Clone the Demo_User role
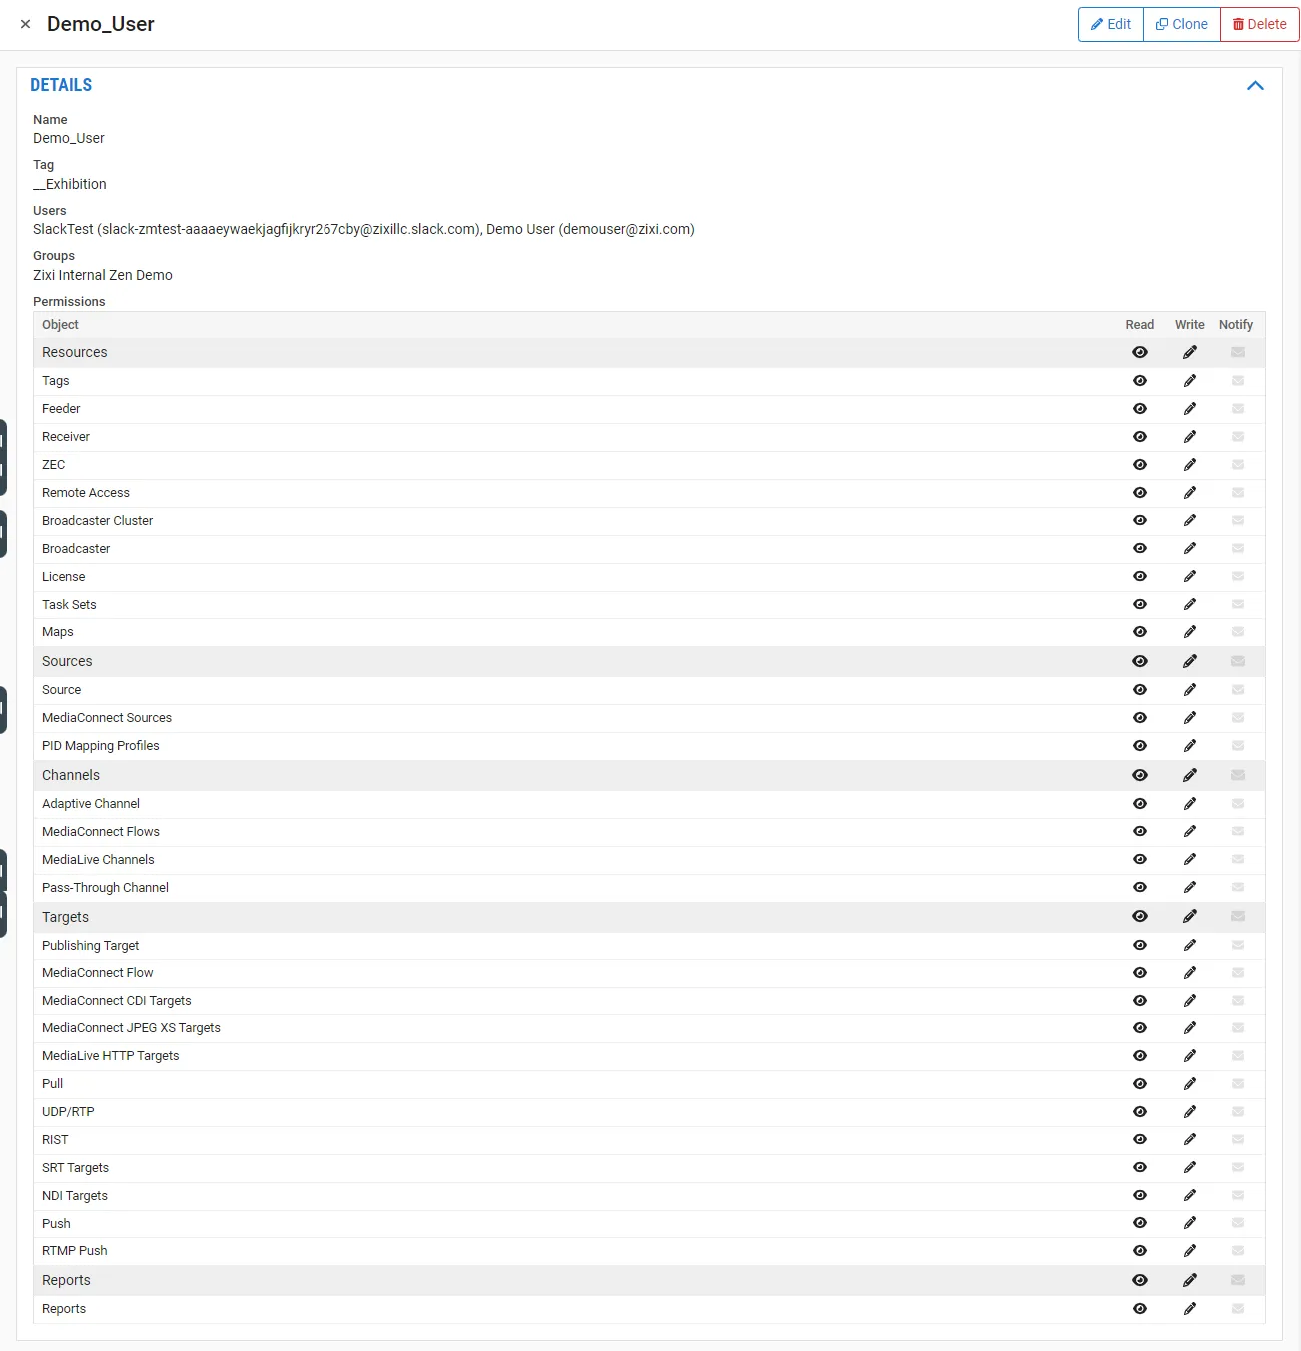The height and width of the screenshot is (1351, 1301). (1182, 24)
